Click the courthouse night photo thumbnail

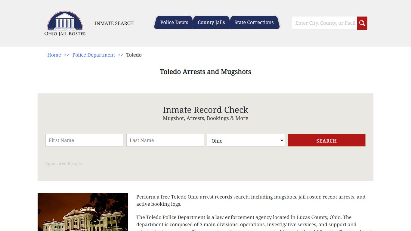point(82,212)
